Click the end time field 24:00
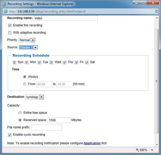The image size is (161, 155). [64, 84]
